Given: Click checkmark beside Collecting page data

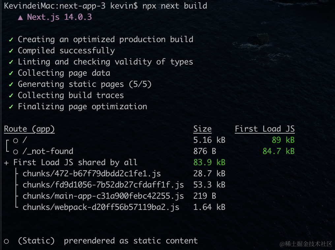Looking at the screenshot, I should click(11, 73).
